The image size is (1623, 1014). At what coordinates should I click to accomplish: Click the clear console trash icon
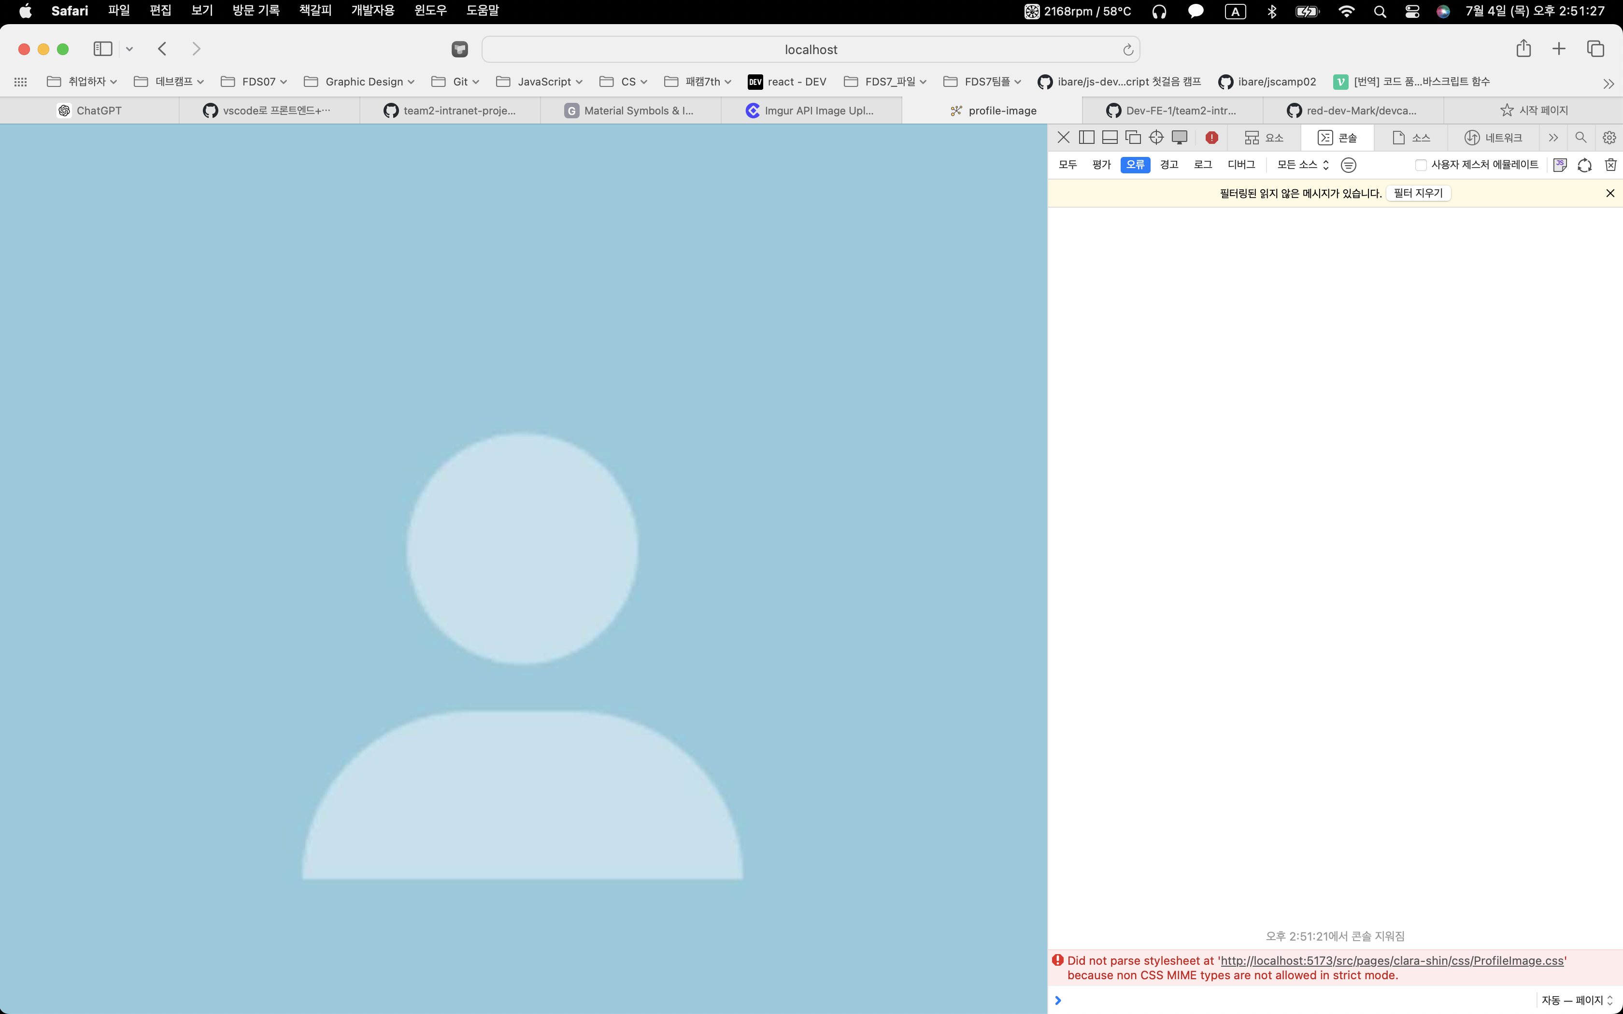(x=1610, y=165)
